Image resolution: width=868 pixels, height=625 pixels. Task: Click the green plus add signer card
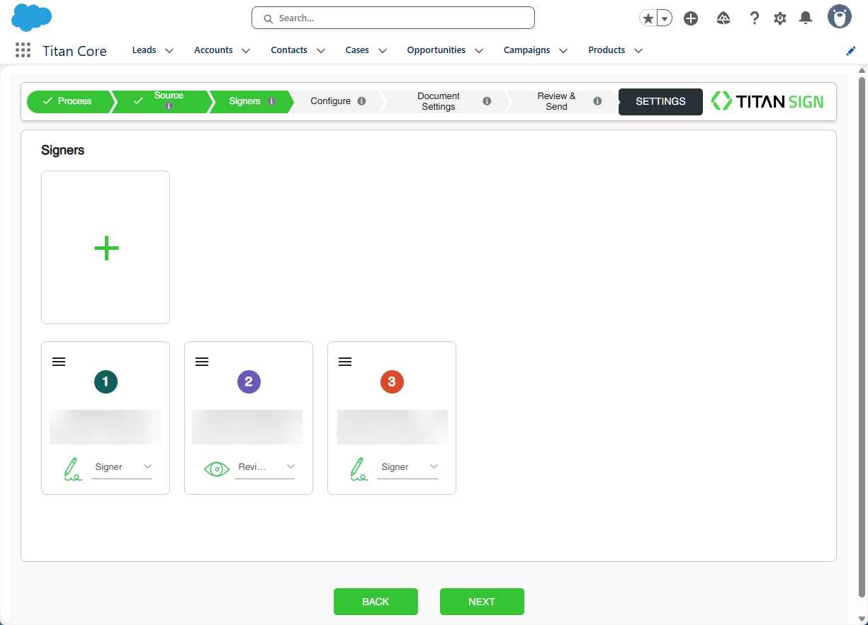click(106, 248)
